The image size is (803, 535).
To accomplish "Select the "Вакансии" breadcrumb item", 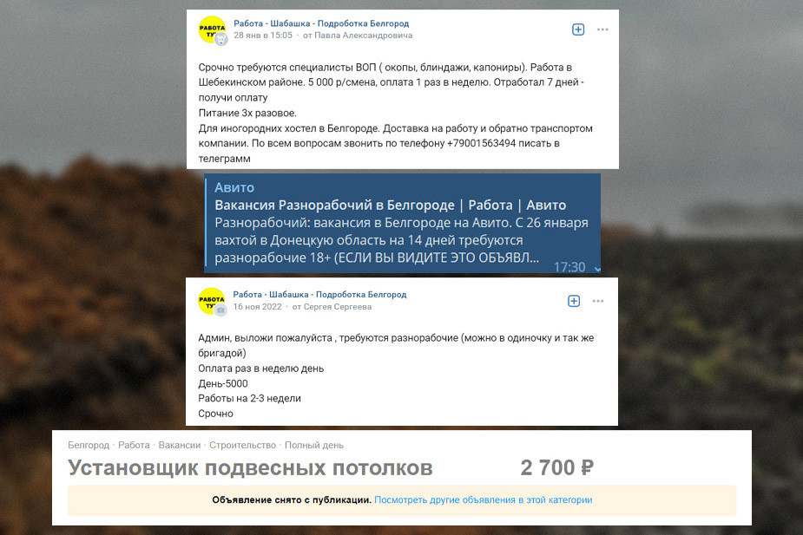I will pos(179,445).
